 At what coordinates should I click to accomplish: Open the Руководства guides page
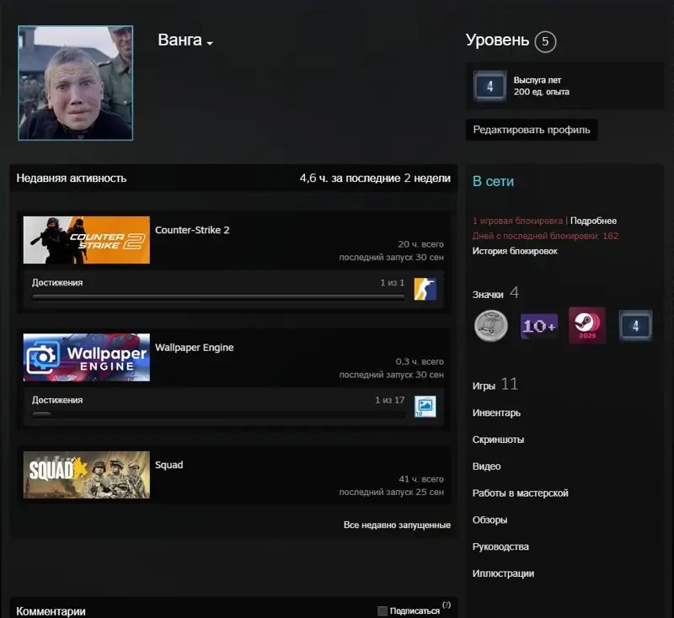click(x=500, y=546)
